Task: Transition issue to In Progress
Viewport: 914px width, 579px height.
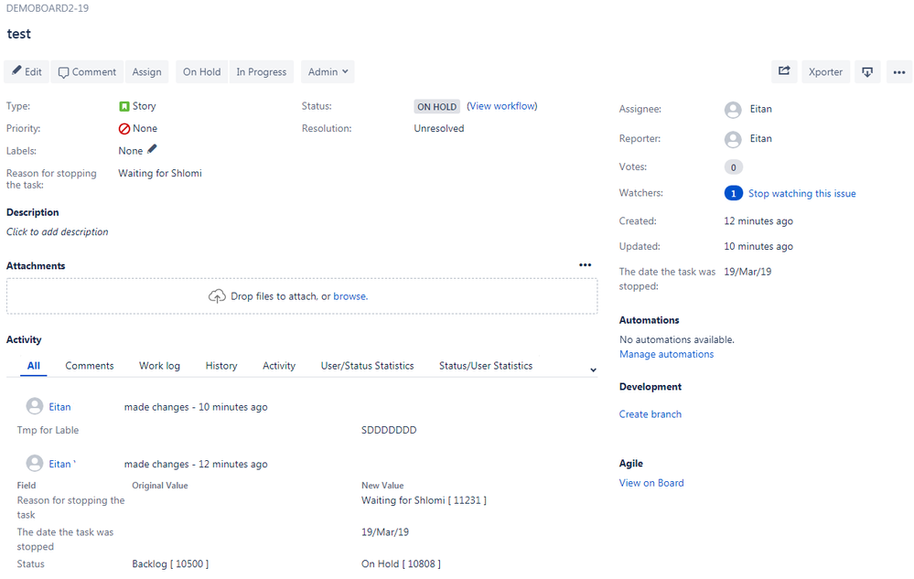Action: (261, 71)
